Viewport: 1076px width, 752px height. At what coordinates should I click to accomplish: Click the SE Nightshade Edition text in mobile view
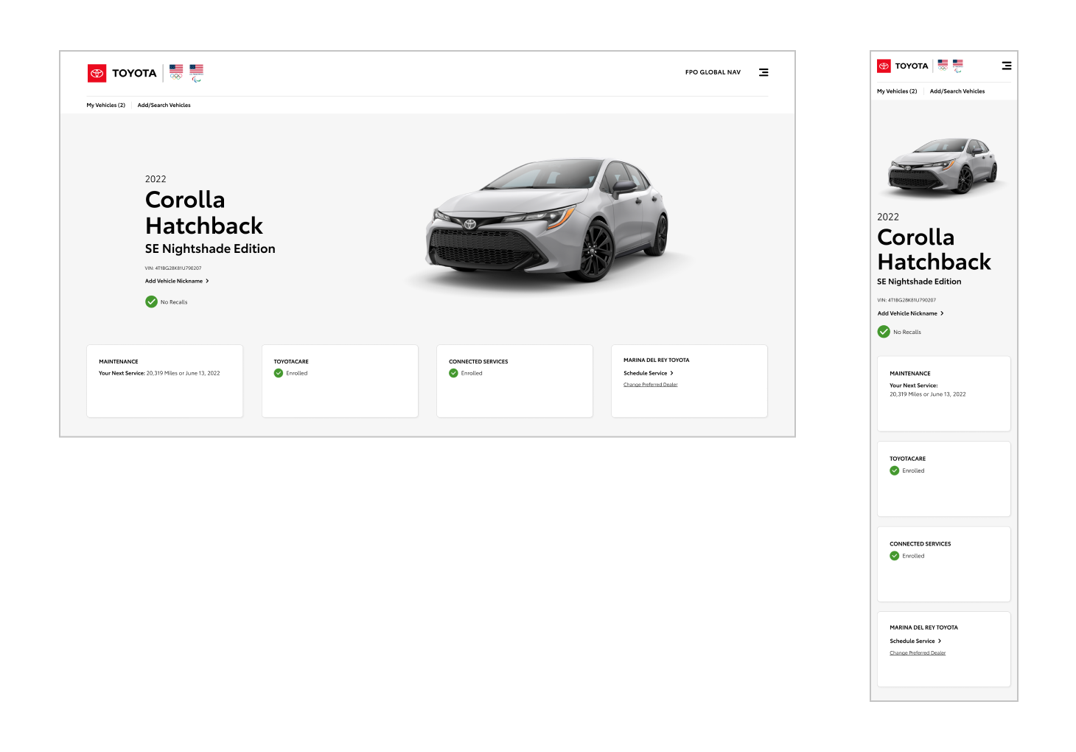click(x=919, y=282)
